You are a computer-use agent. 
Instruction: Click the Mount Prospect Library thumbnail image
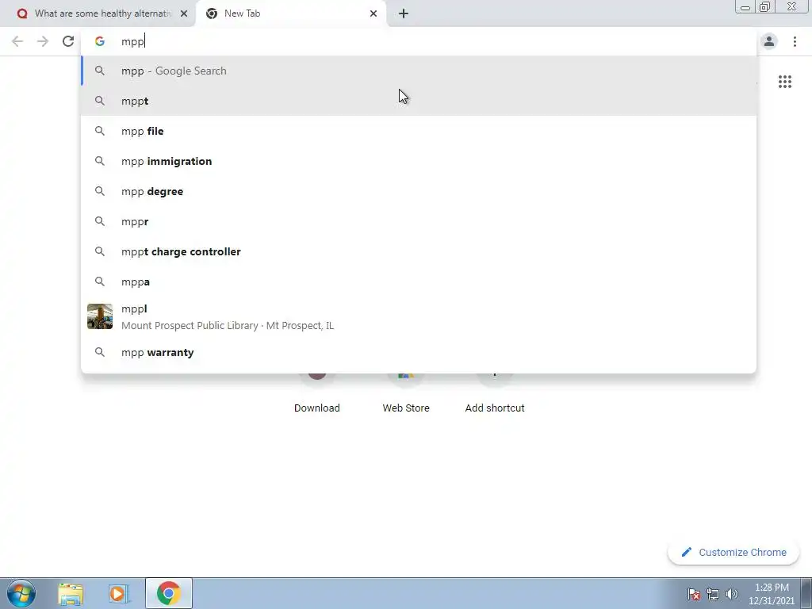click(100, 316)
